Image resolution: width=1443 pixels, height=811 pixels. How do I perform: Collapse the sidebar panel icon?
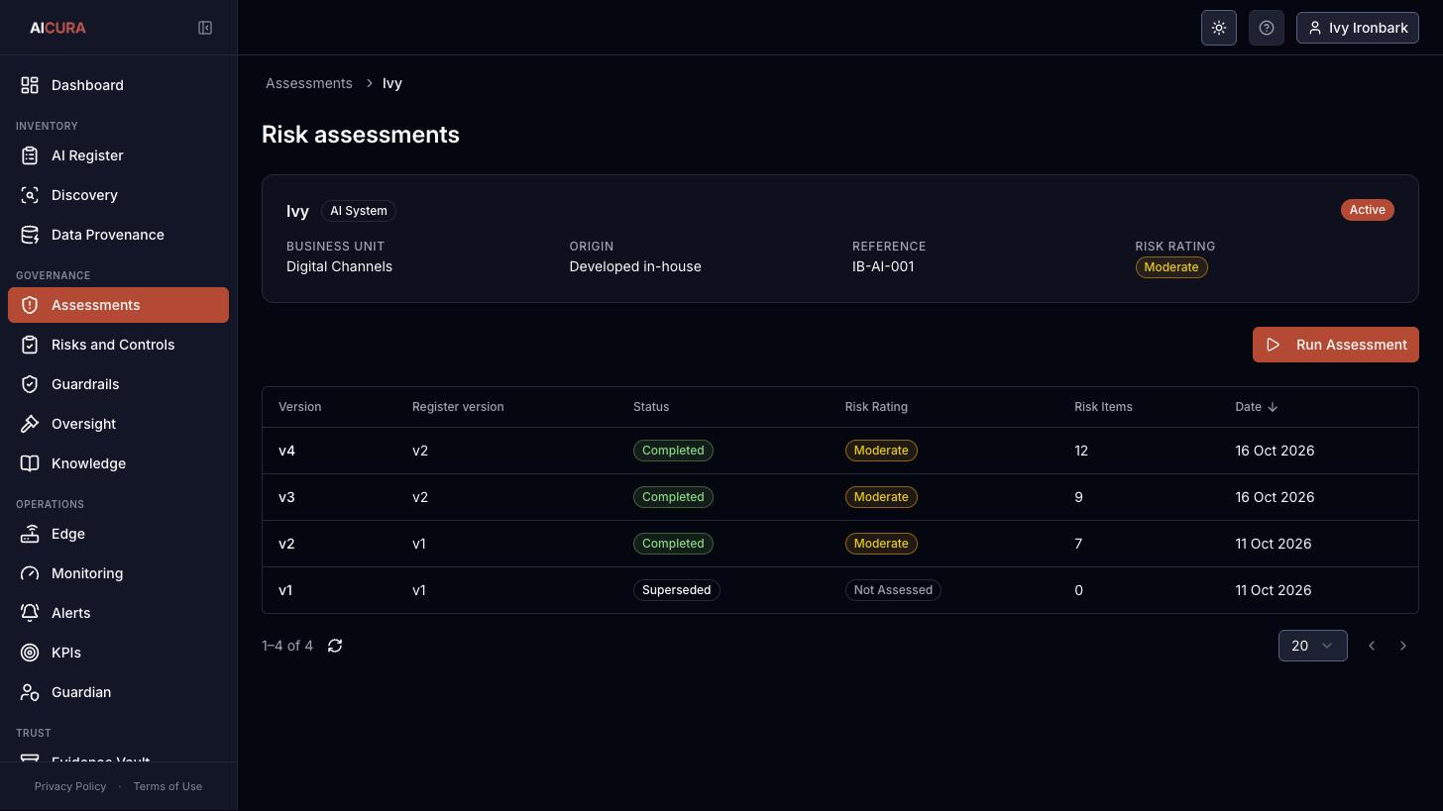(x=205, y=28)
